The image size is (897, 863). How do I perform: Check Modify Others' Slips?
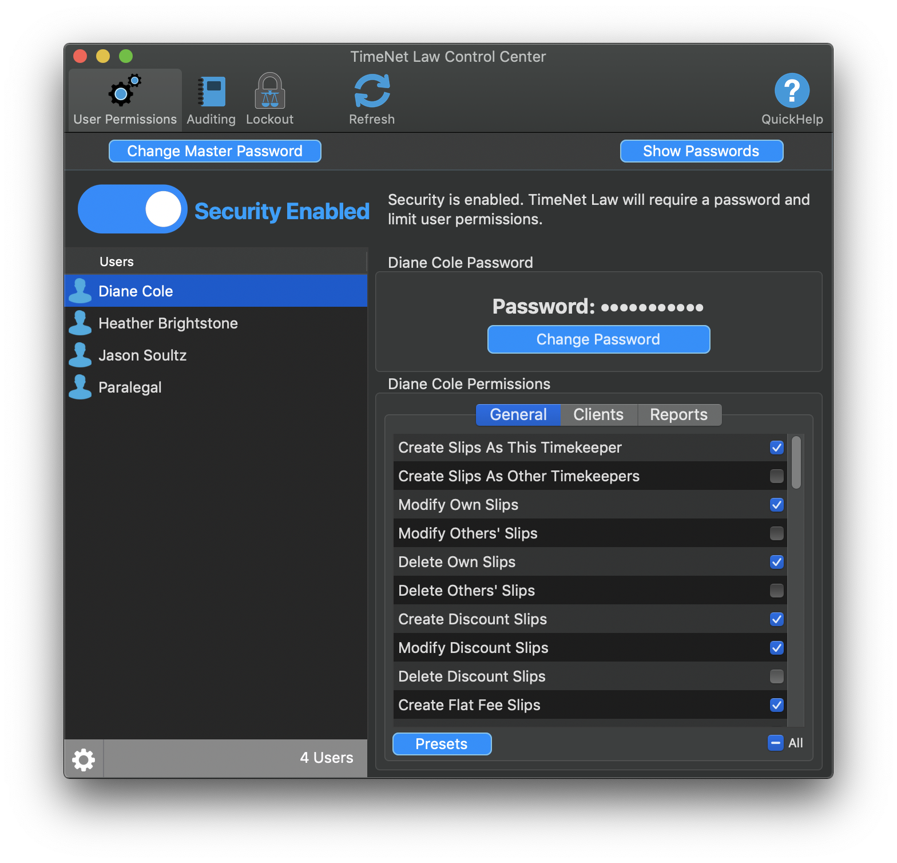click(x=776, y=533)
